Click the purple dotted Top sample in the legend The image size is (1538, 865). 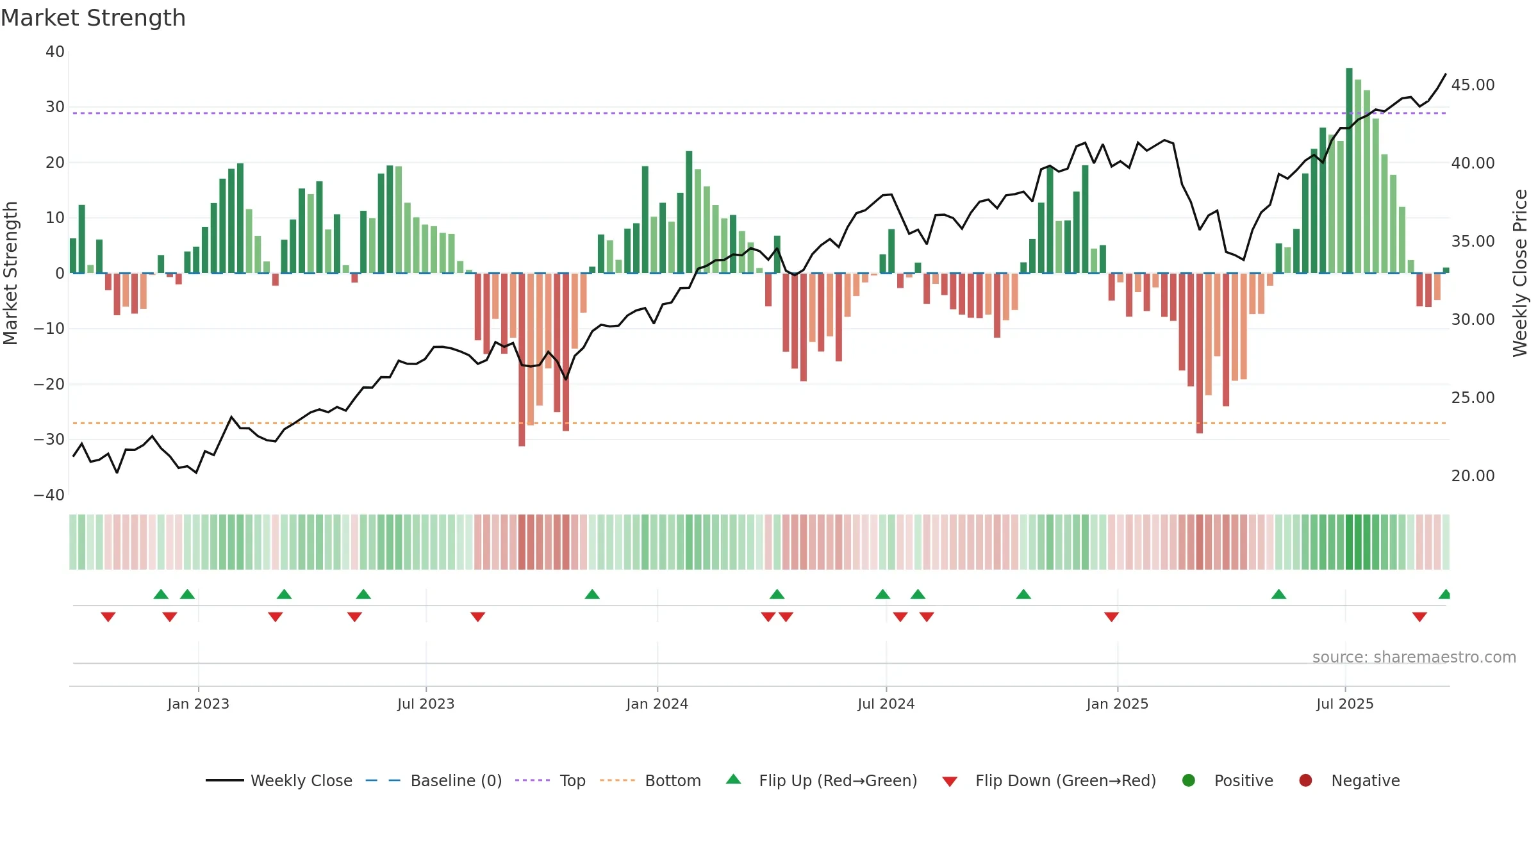click(x=533, y=780)
